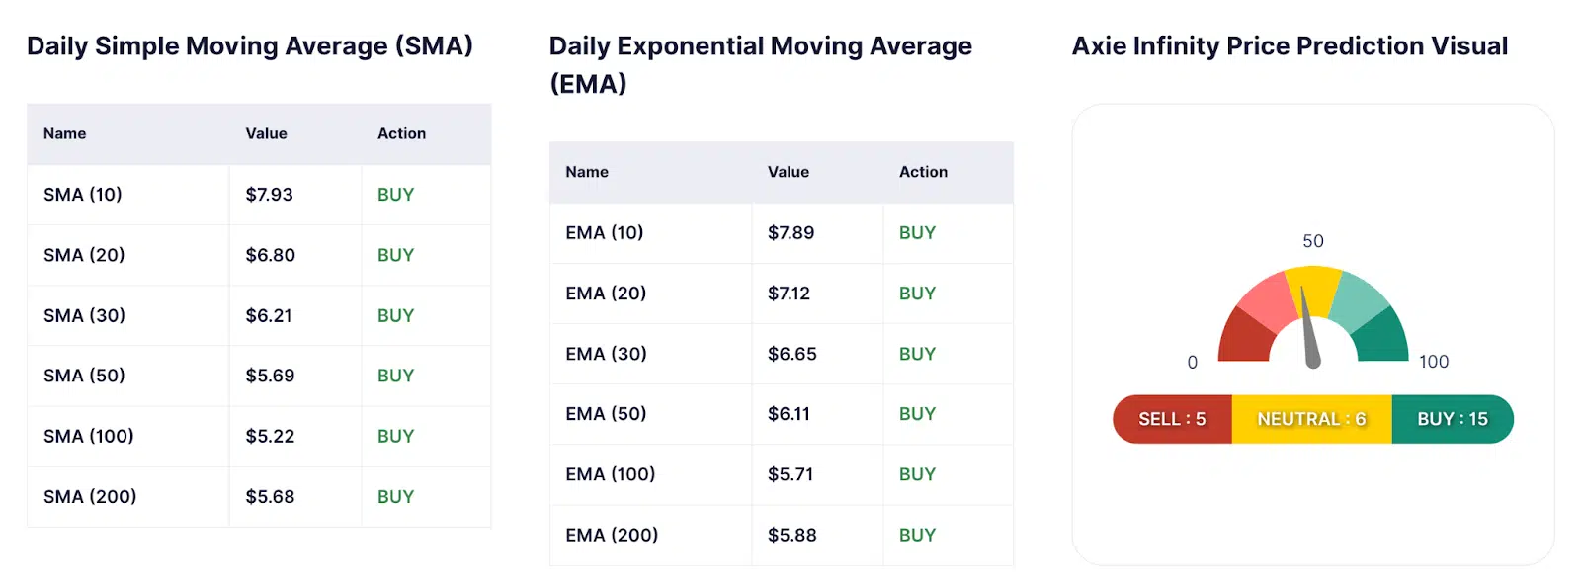Select the SMA (50) row name
The height and width of the screenshot is (588, 1581).
84,376
